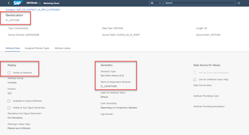Click the Display section heading

pyautogui.click(x=12, y=65)
